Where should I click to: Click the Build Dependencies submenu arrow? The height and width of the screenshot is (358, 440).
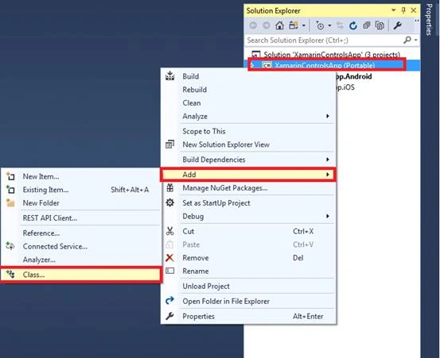click(x=328, y=160)
